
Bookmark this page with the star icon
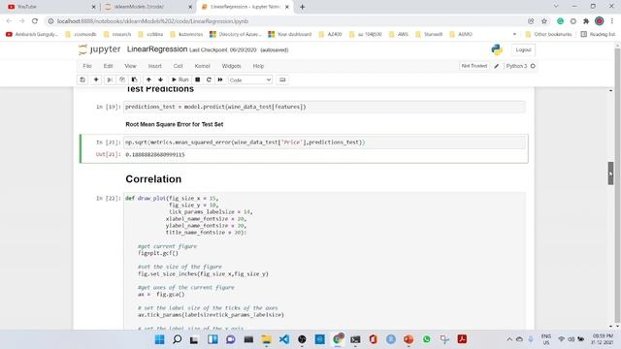pyautogui.click(x=544, y=21)
